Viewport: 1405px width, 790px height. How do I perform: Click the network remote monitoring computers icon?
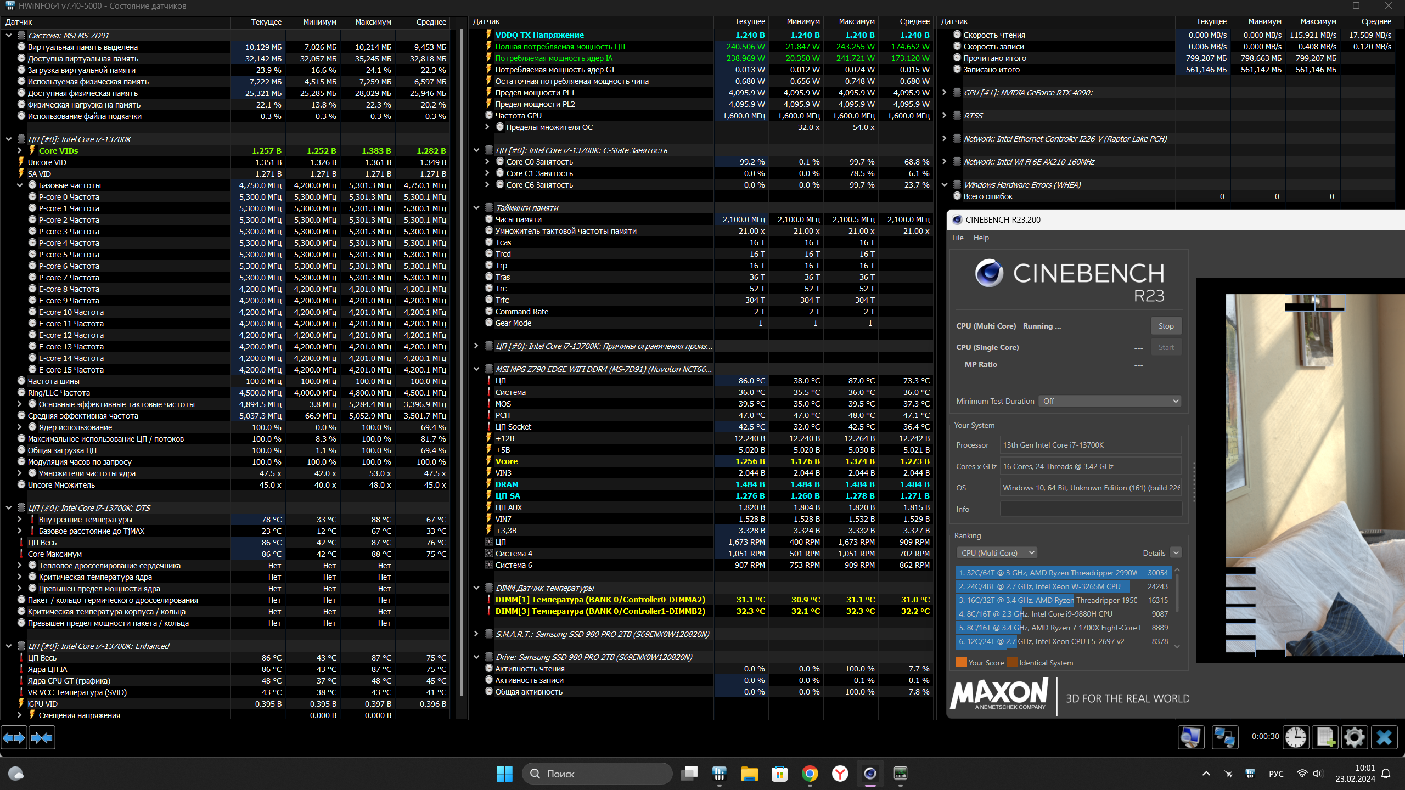[x=1224, y=737]
